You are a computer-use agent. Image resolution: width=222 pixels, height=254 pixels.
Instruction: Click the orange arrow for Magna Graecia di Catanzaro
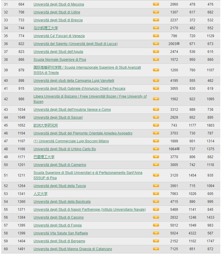click(x=156, y=249)
